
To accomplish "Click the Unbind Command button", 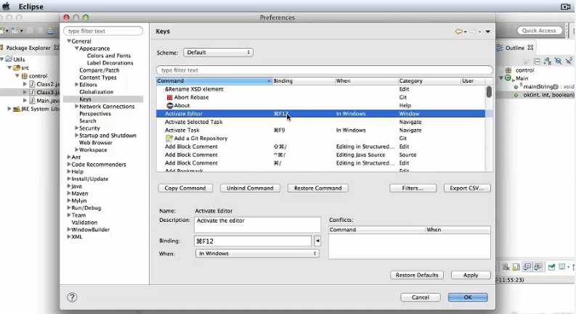I will [250, 188].
